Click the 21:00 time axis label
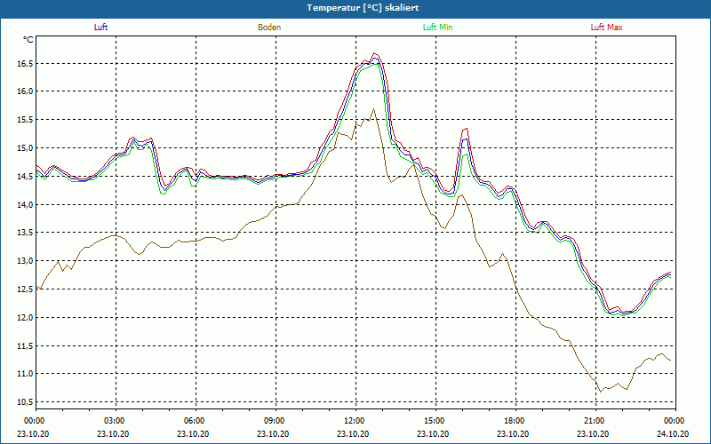The width and height of the screenshot is (711, 444). click(595, 421)
